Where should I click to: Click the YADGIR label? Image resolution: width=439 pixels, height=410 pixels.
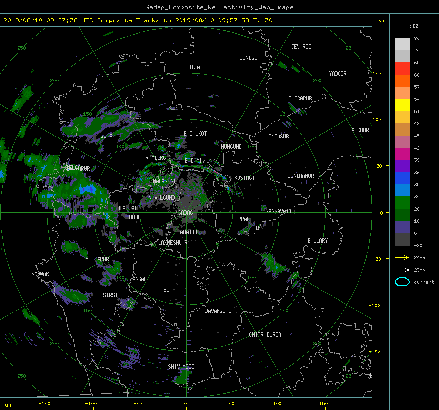[338, 74]
